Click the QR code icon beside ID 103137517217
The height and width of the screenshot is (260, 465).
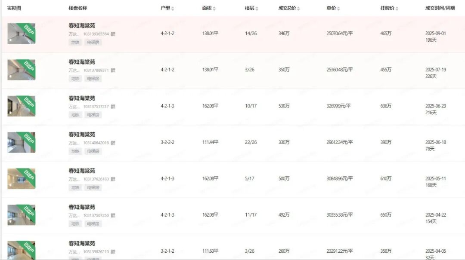(113, 107)
